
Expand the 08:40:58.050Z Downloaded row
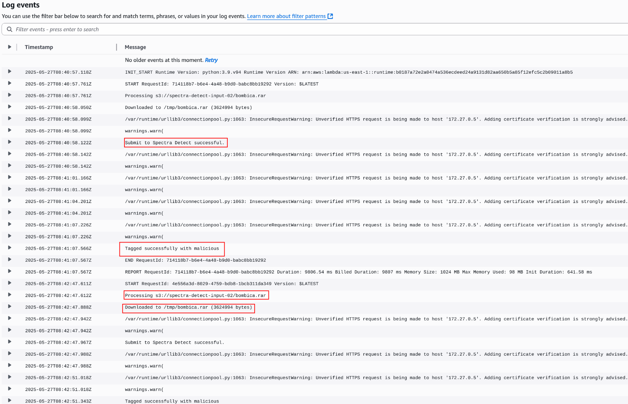[x=10, y=107]
